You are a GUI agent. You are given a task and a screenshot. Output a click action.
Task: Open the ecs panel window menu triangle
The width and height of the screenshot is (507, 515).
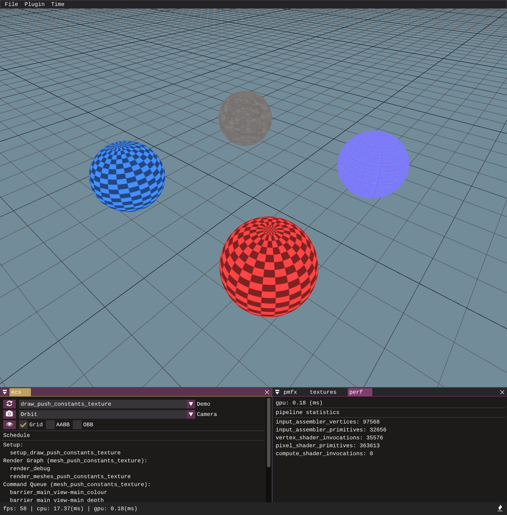pyautogui.click(x=5, y=392)
